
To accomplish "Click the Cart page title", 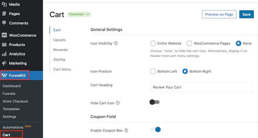I will (x=57, y=14).
